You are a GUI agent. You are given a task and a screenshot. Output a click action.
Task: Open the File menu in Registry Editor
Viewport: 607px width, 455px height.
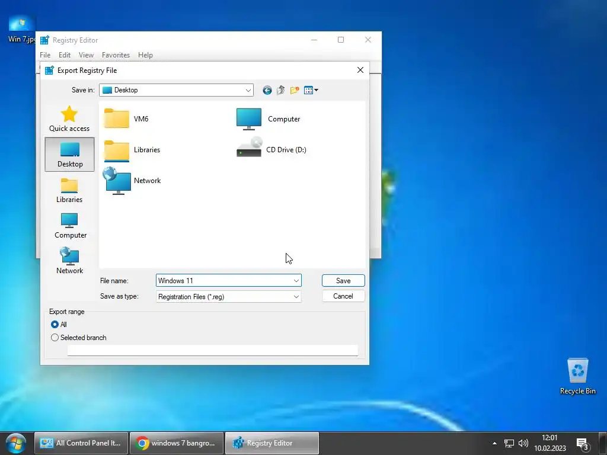[x=45, y=55]
